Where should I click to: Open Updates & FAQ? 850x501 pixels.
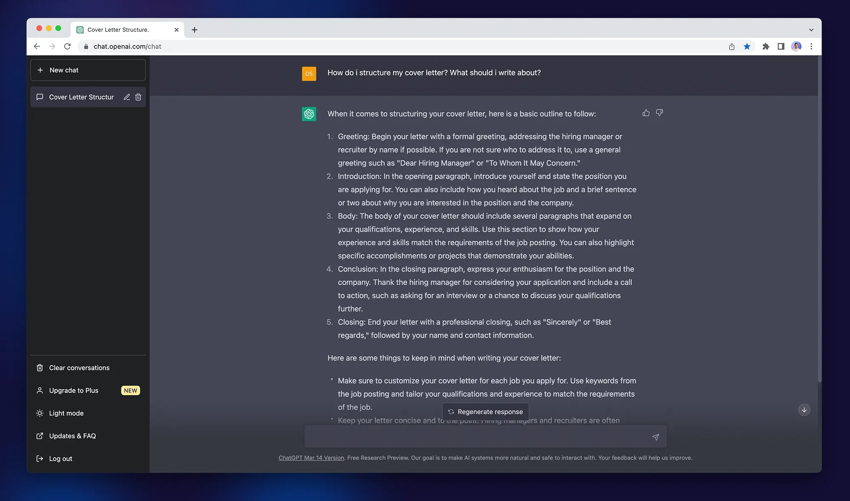coord(88,436)
